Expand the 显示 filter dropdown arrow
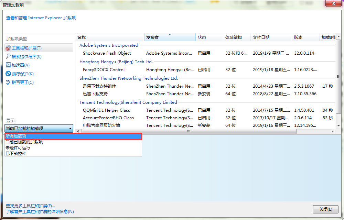The width and height of the screenshot is (344, 220). pyautogui.click(x=70, y=129)
